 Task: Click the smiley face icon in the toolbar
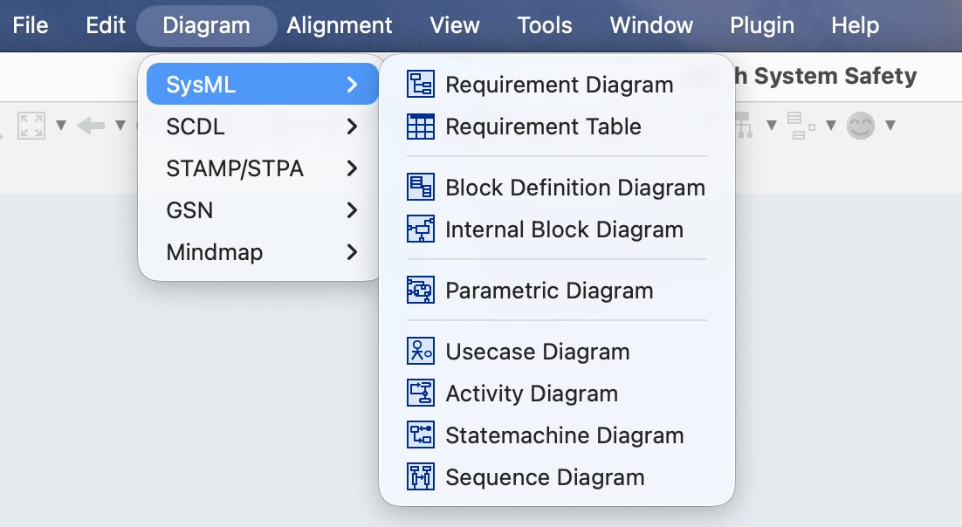pyautogui.click(x=860, y=125)
